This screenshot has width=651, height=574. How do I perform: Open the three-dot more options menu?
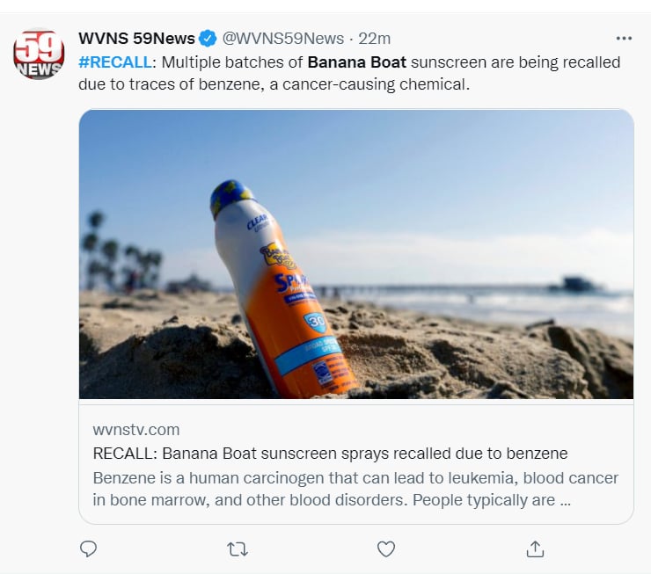point(624,39)
